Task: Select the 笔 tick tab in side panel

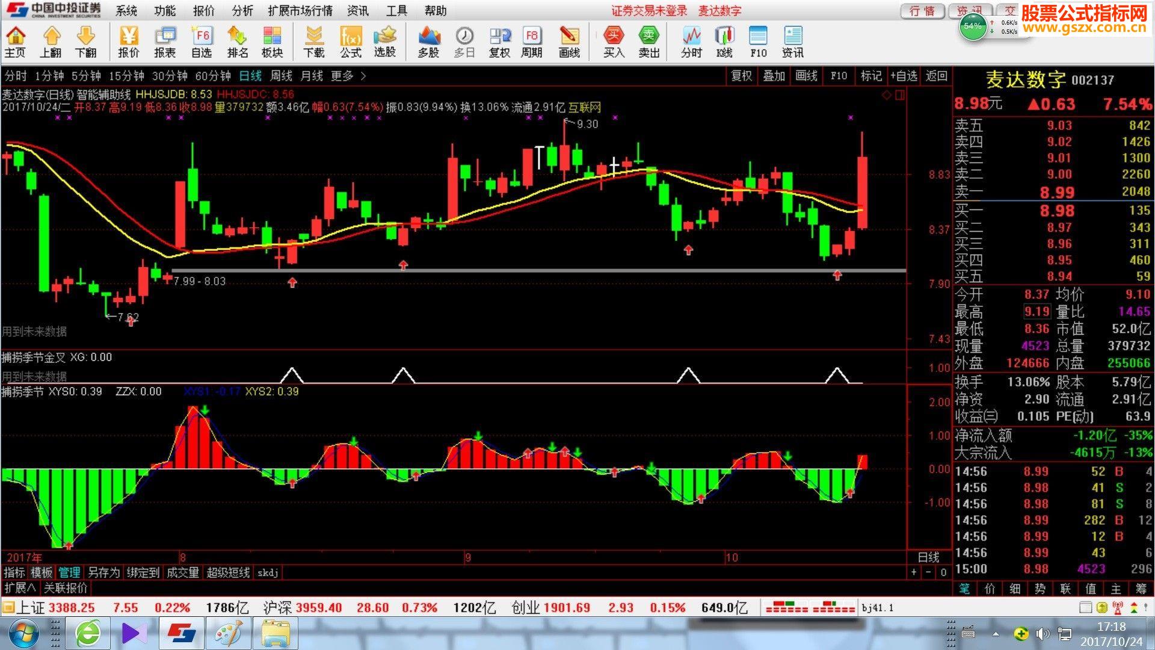Action: point(964,589)
